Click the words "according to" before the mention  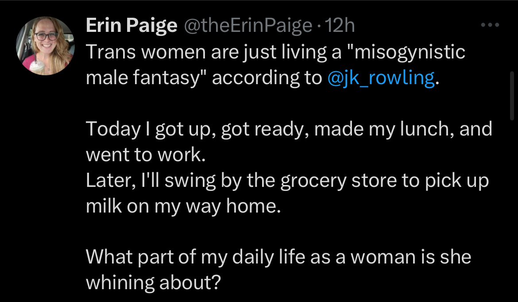click(267, 79)
